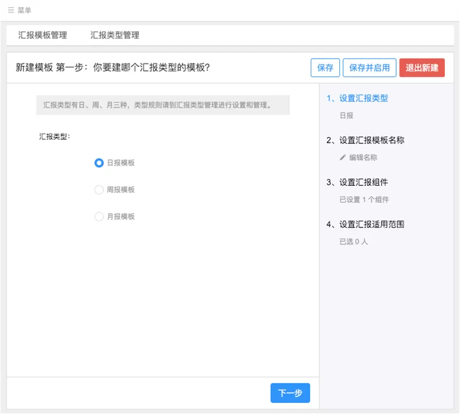The image size is (460, 414).
Task: Click the red 退出新建 button
Action: [x=422, y=68]
